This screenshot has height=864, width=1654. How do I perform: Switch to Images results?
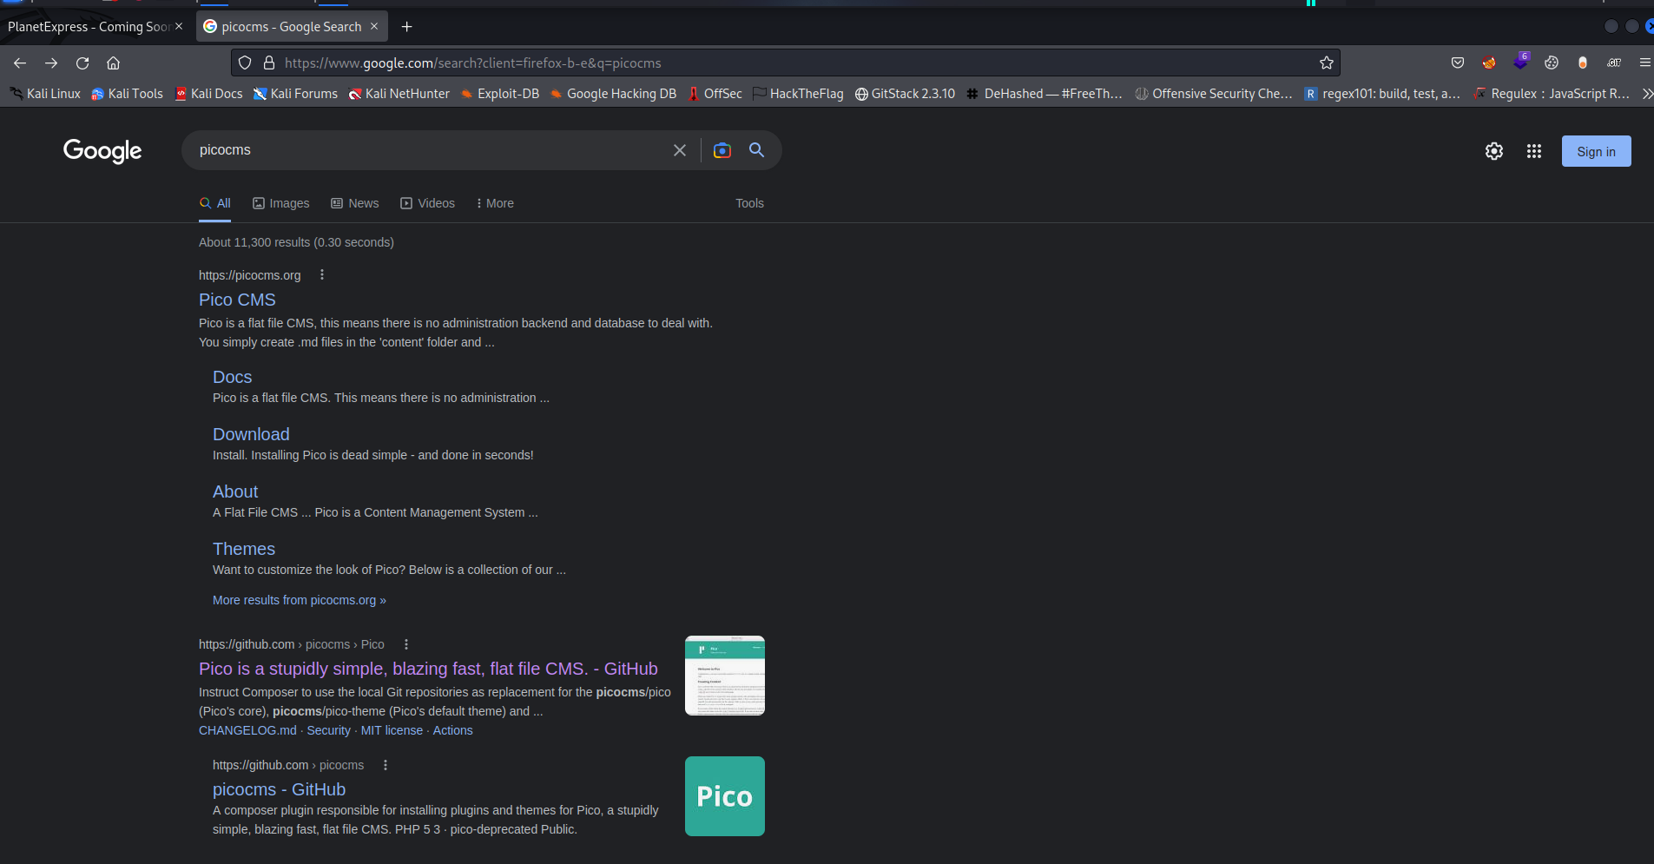click(x=280, y=203)
